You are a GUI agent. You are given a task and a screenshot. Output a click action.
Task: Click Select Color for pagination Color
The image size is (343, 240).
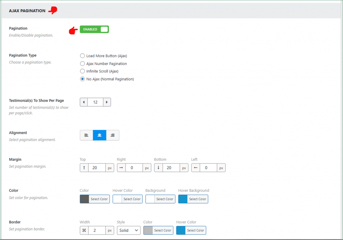(x=99, y=199)
